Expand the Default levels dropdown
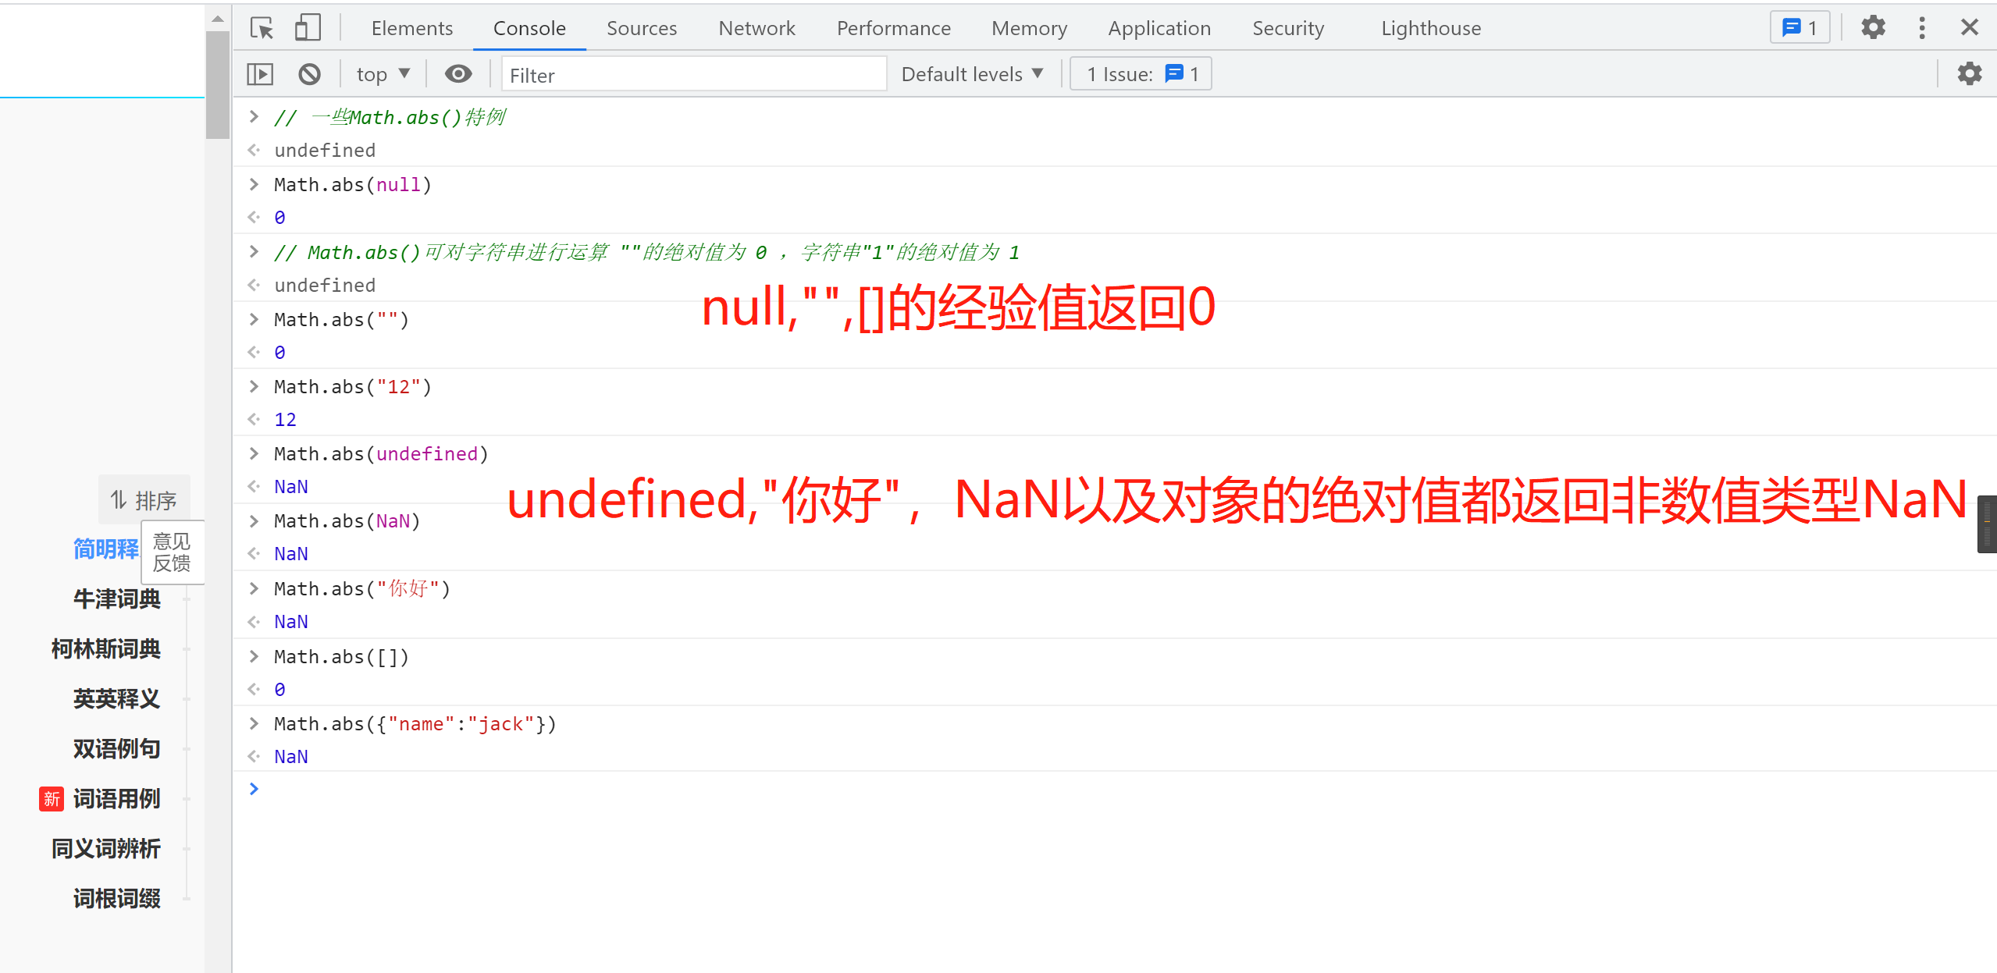The height and width of the screenshot is (973, 1997). click(972, 74)
